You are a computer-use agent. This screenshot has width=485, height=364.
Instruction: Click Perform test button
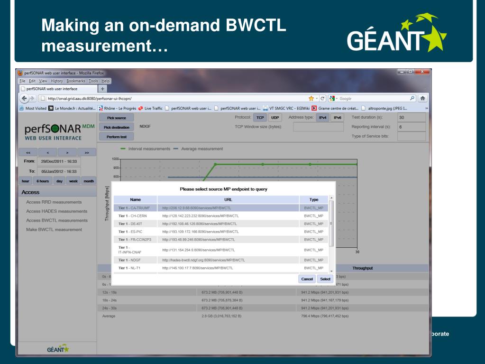click(117, 137)
